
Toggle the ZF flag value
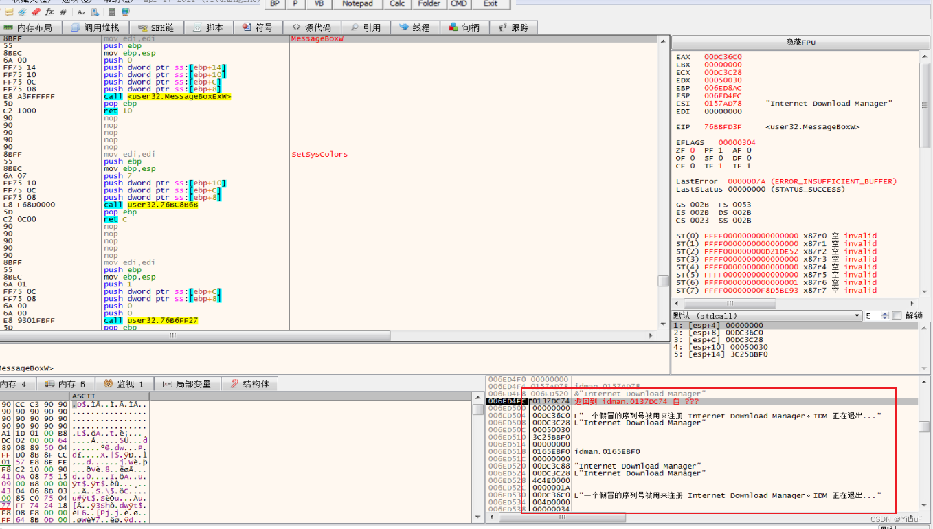692,150
